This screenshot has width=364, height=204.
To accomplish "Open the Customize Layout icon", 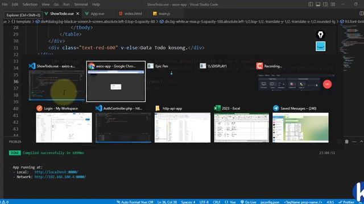I will (333, 4).
